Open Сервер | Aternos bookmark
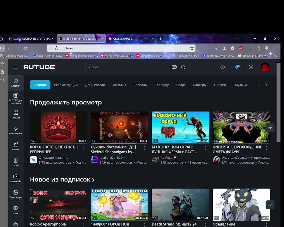Image resolution: width=284 pixels, height=227 pixels. [46, 56]
